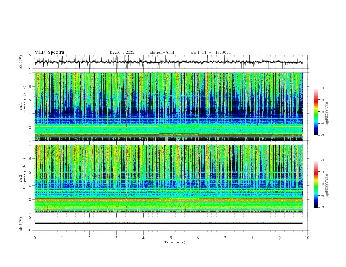Click the ch.2 'Frequency (kHz)' axis label

[x=24, y=173]
